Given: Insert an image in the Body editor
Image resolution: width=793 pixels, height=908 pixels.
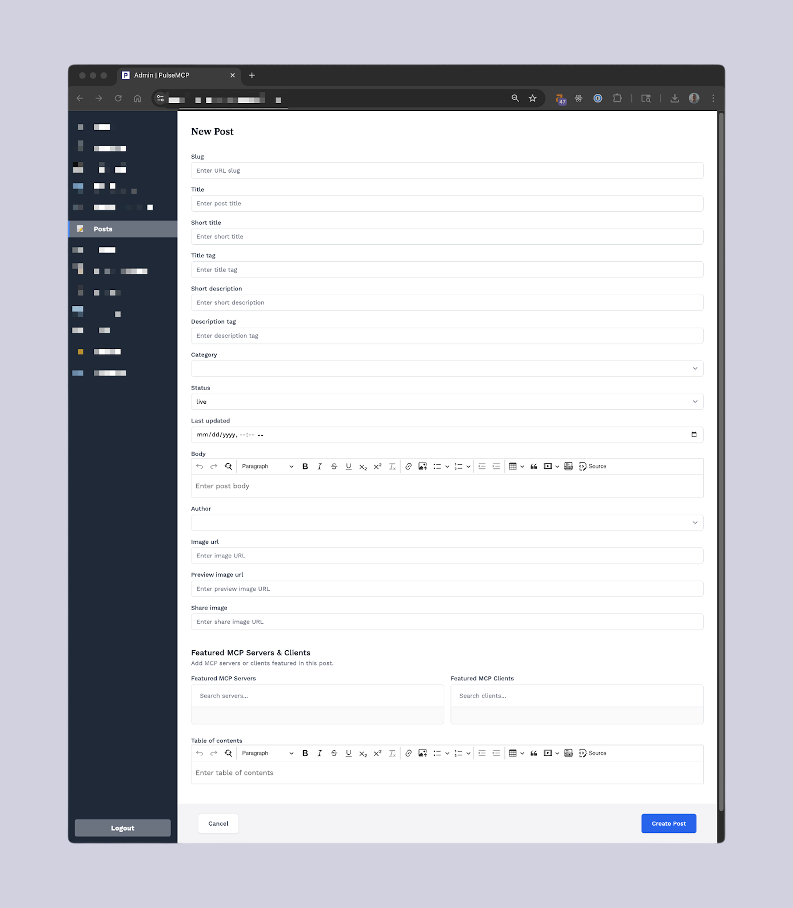Looking at the screenshot, I should 423,466.
